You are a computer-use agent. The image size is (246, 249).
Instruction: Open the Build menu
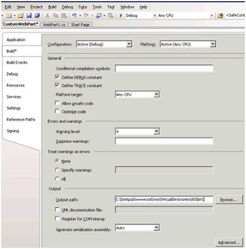(52, 7)
